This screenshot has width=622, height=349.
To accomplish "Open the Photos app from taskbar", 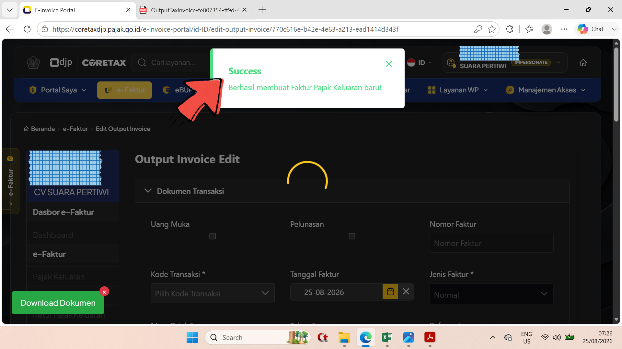I will tap(409, 337).
